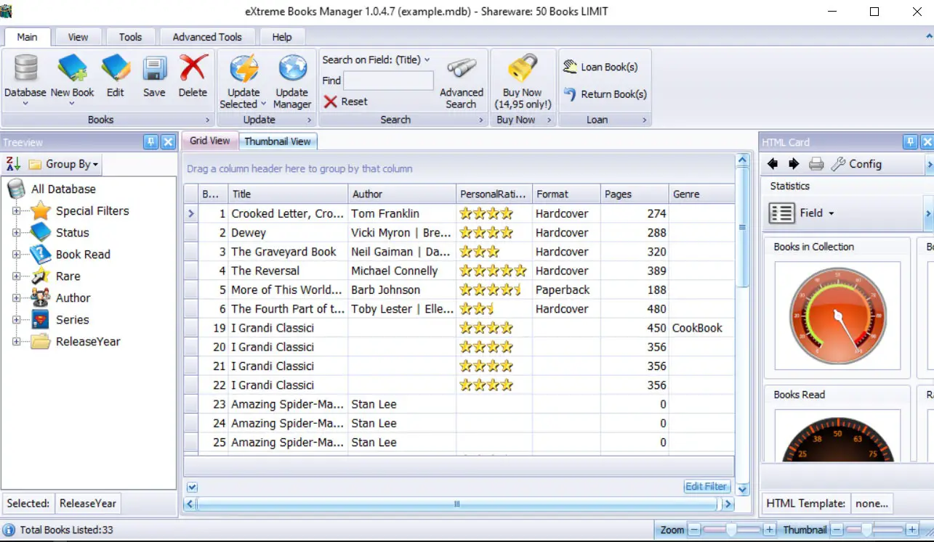Image resolution: width=934 pixels, height=542 pixels.
Task: Pin the Treeview panel
Action: click(150, 142)
